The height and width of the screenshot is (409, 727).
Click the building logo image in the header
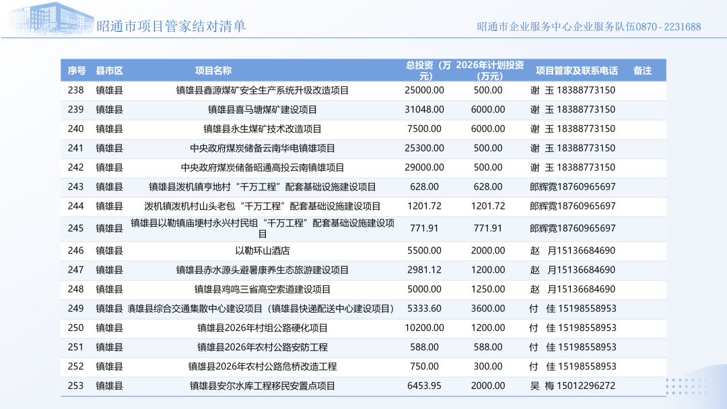[51, 19]
